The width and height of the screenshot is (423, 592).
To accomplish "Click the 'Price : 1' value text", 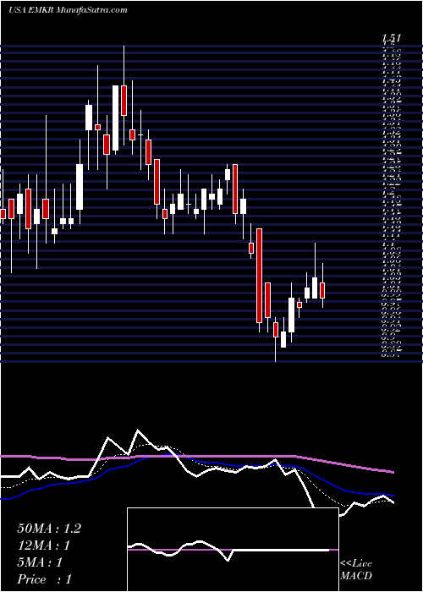I will pos(44,579).
